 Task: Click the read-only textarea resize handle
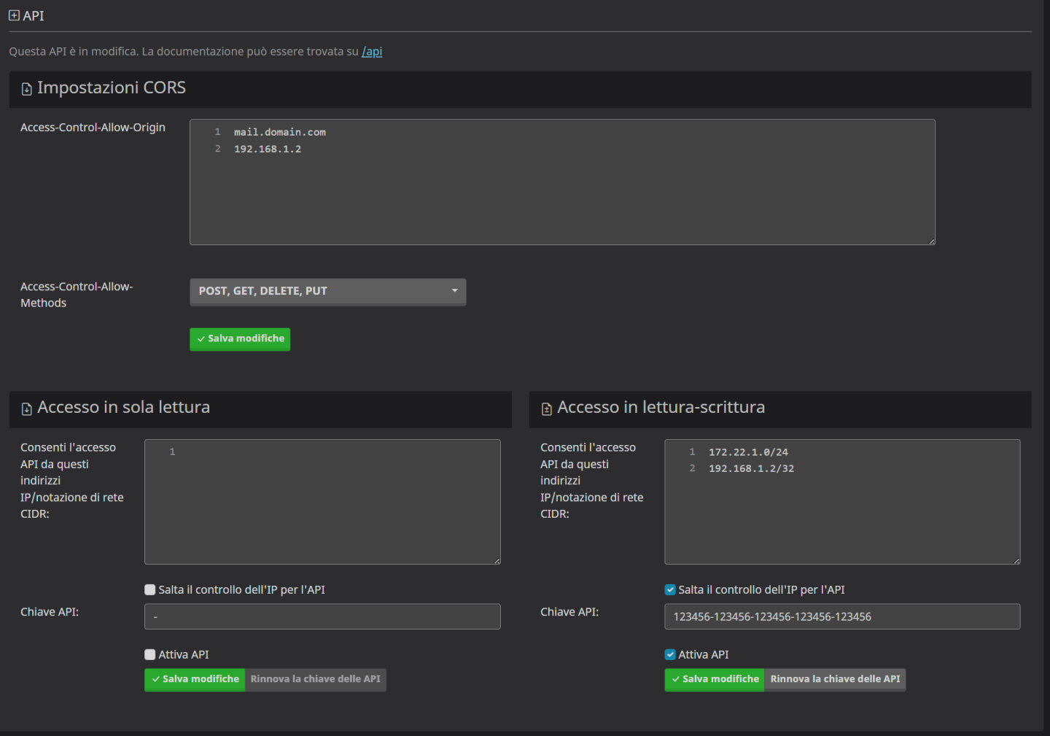click(497, 560)
